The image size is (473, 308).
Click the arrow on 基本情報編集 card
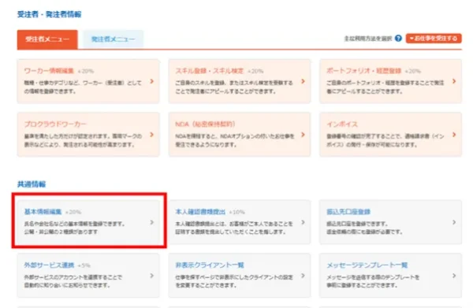coord(151,222)
